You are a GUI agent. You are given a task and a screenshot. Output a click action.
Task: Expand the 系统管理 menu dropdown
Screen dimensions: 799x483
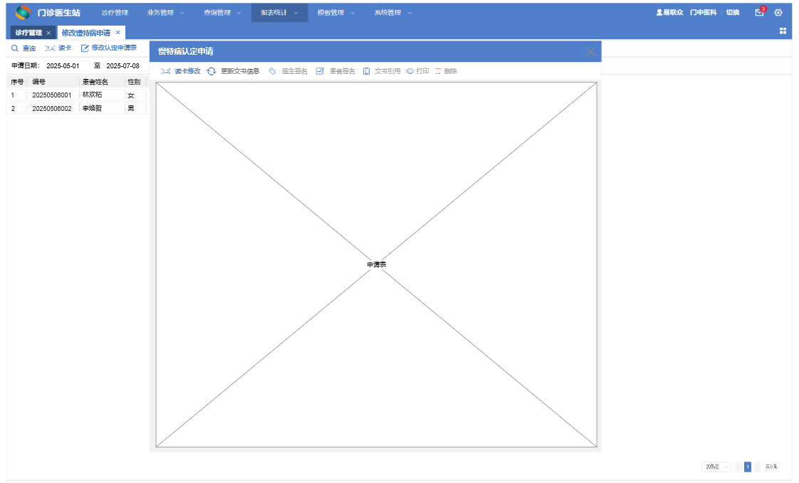[x=393, y=12]
